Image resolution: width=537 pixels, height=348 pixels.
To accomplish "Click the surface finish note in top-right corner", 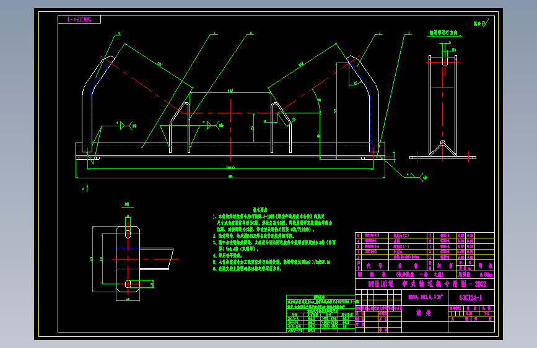I will point(481,23).
